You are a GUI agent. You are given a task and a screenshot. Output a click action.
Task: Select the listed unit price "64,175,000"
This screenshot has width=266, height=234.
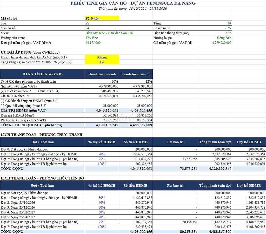coord(93,43)
